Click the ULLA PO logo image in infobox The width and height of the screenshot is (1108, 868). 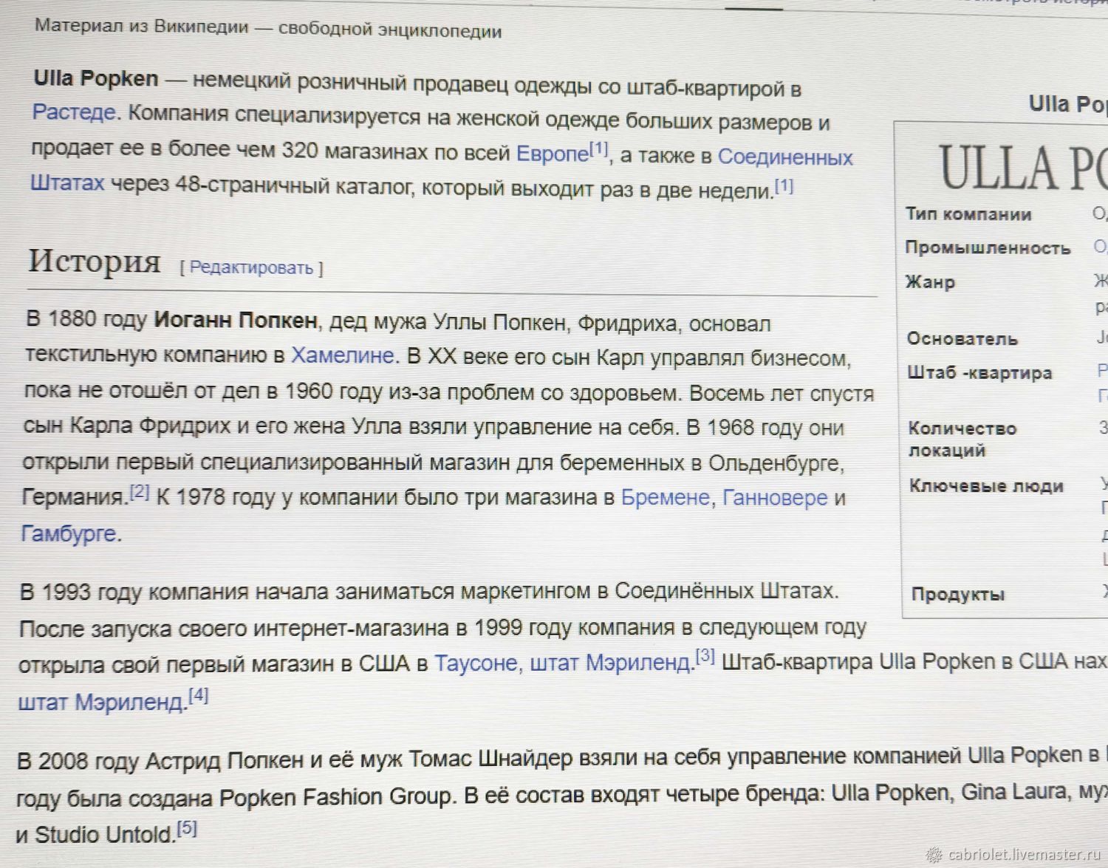pyautogui.click(x=1022, y=168)
